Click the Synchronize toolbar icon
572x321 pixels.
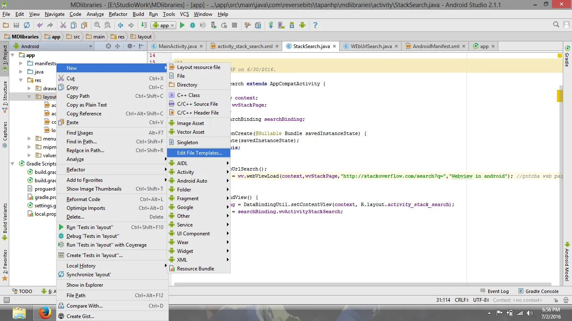click(x=27, y=25)
